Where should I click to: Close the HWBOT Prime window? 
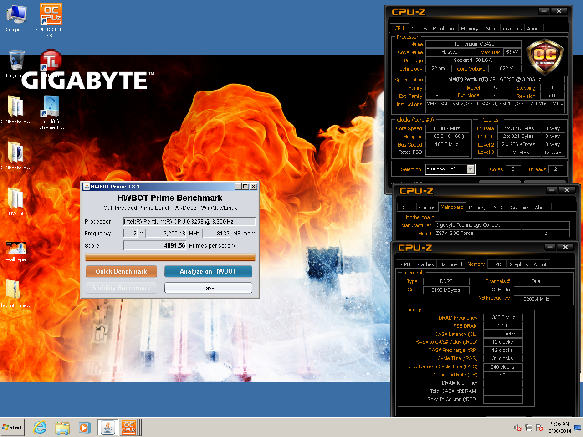254,187
